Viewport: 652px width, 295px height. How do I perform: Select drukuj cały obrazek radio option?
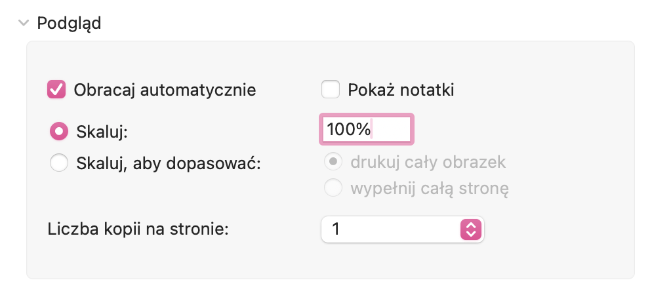[334, 161]
